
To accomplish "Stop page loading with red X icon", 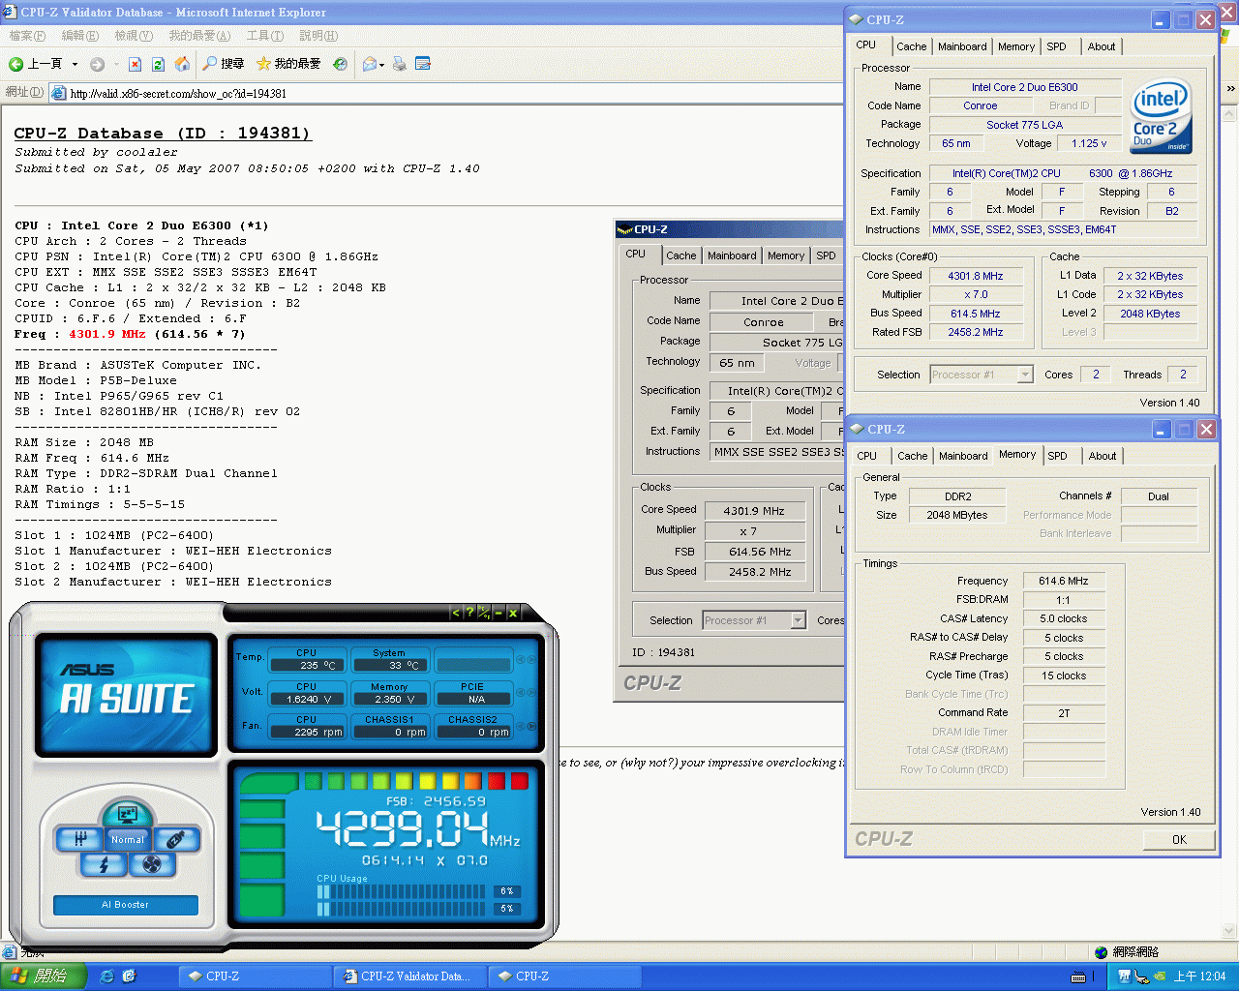I will click(x=135, y=65).
